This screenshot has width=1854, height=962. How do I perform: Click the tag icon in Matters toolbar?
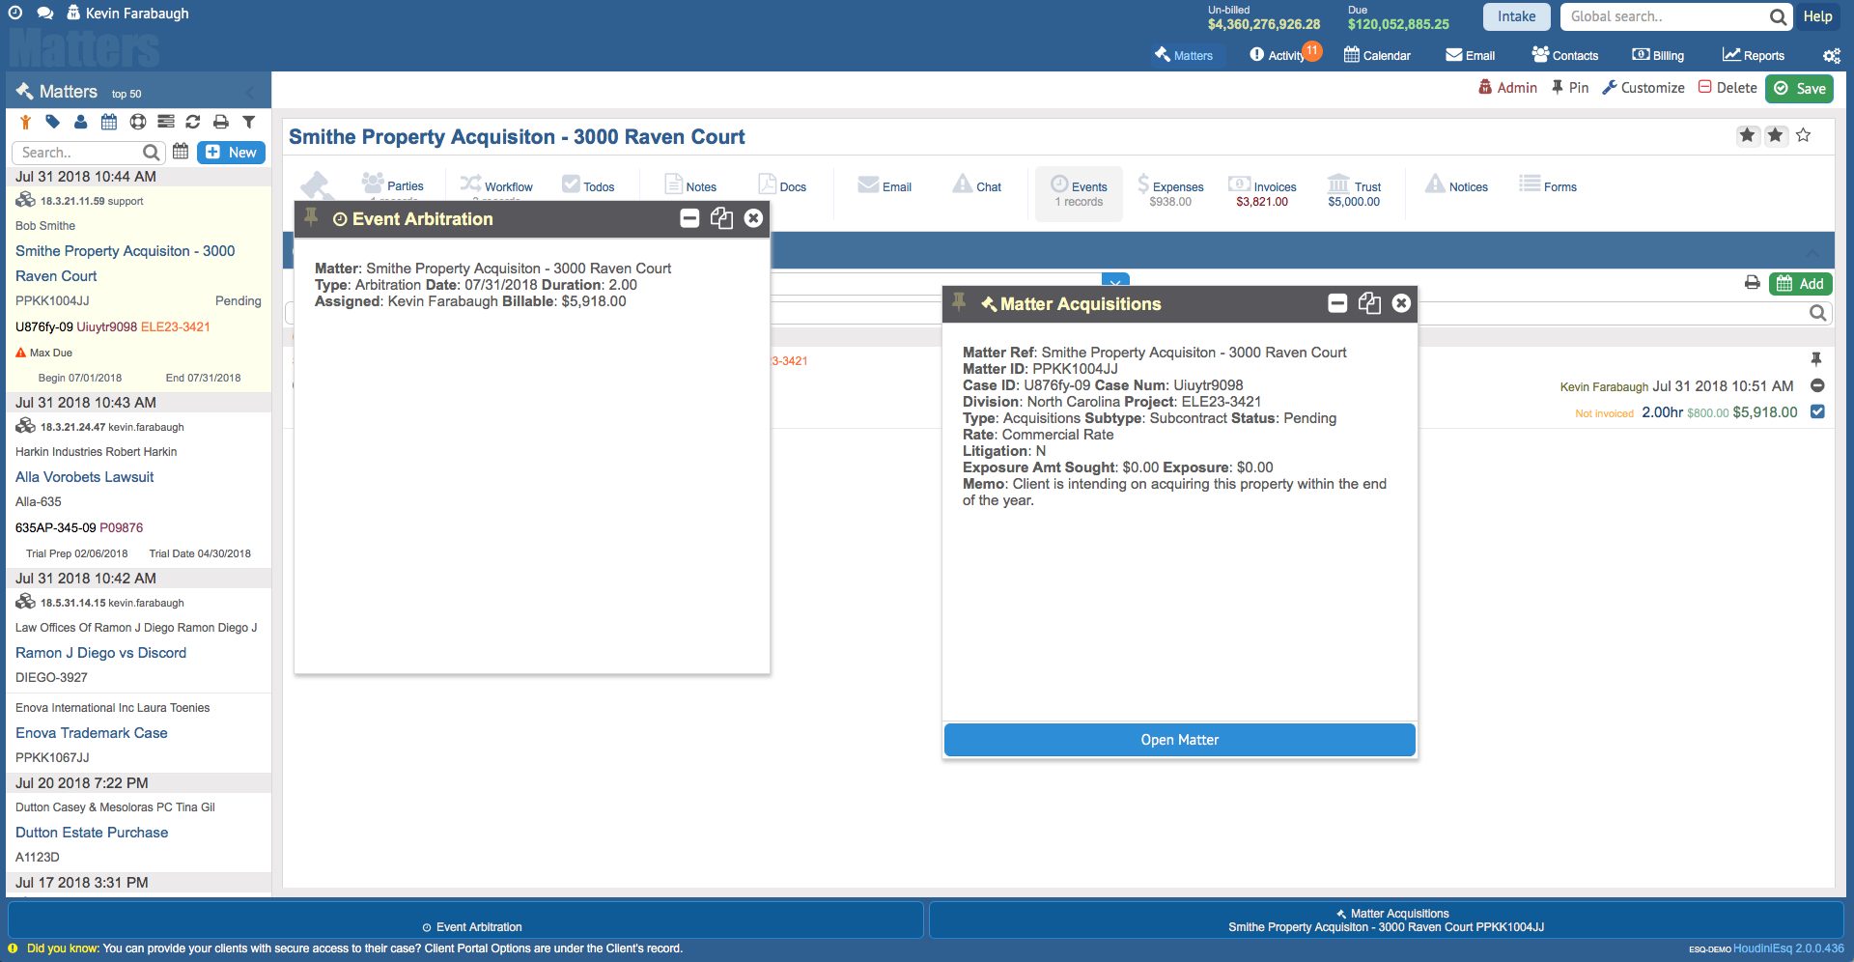[53, 122]
